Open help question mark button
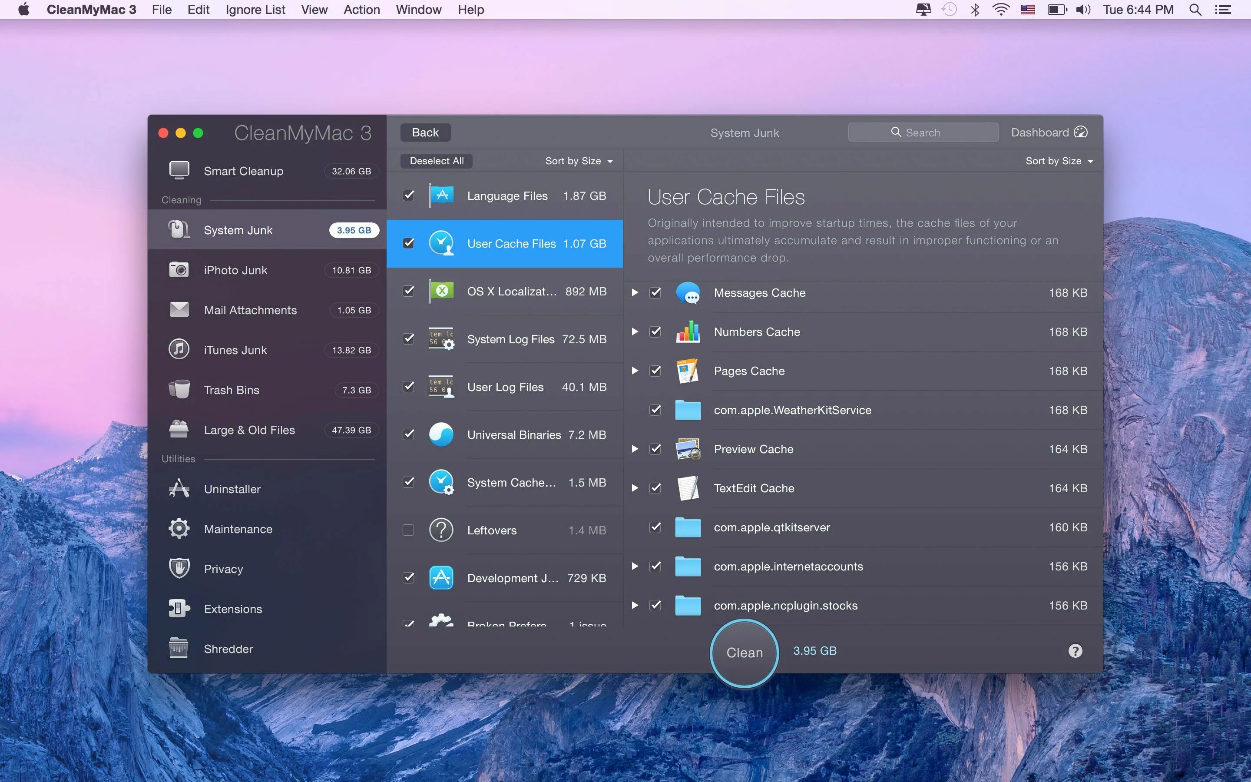This screenshot has height=782, width=1251. (x=1075, y=651)
